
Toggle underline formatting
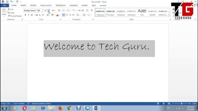pos(32,15)
